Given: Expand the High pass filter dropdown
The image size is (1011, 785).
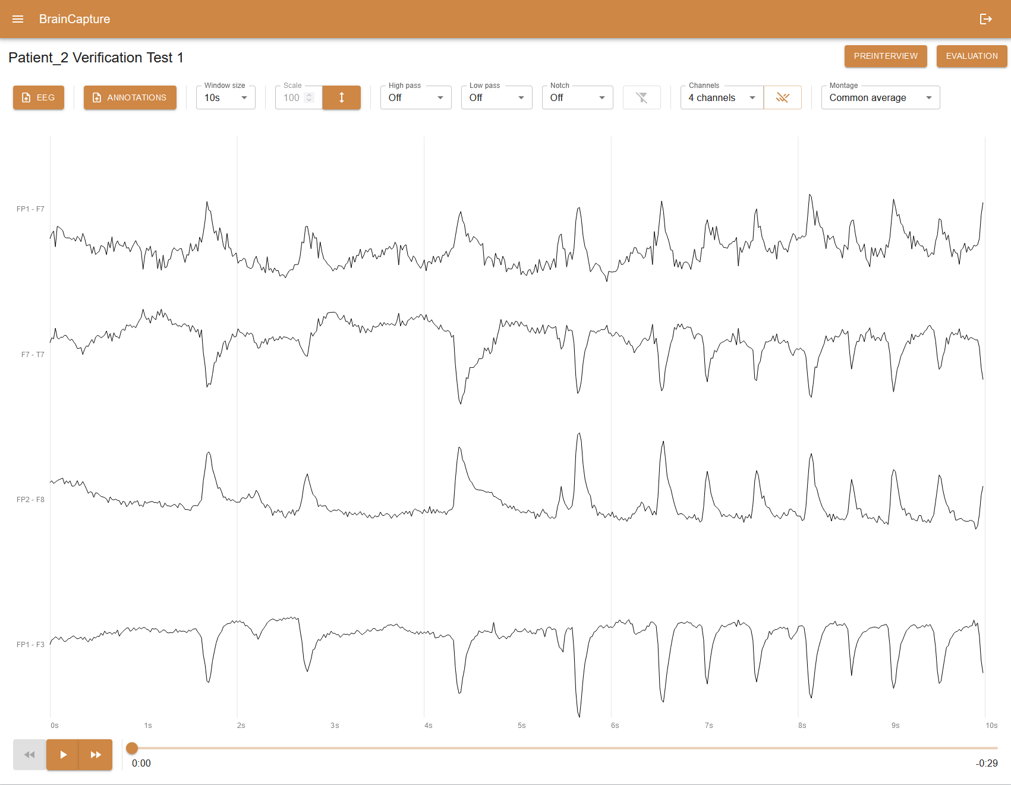Looking at the screenshot, I should click(415, 97).
